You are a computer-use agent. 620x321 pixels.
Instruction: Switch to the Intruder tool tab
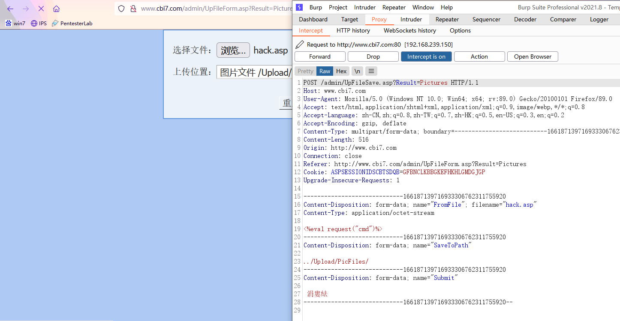pyautogui.click(x=411, y=19)
